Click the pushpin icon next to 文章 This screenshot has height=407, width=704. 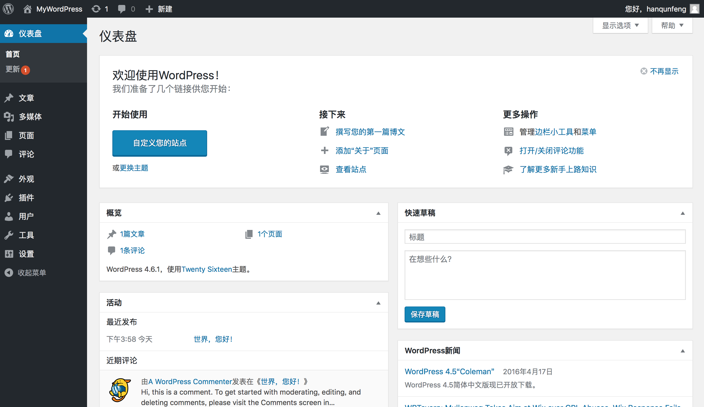point(9,98)
